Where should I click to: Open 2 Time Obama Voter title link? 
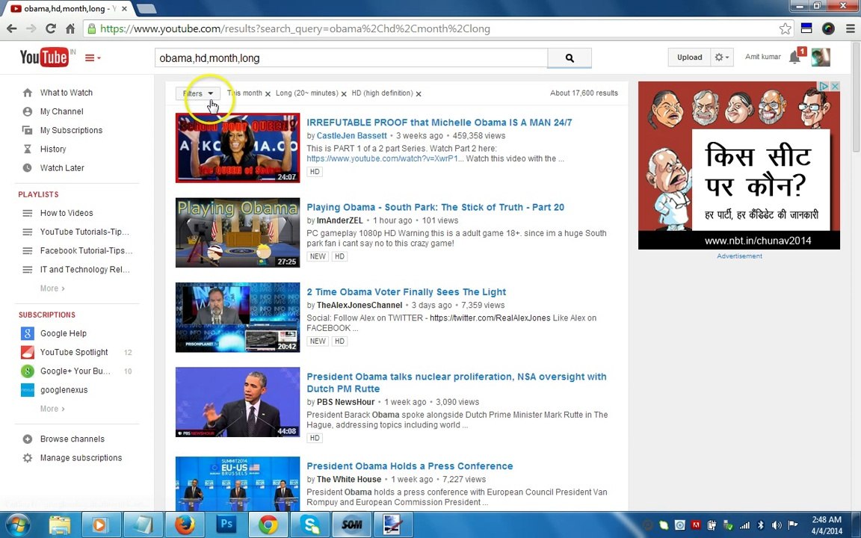point(407,292)
